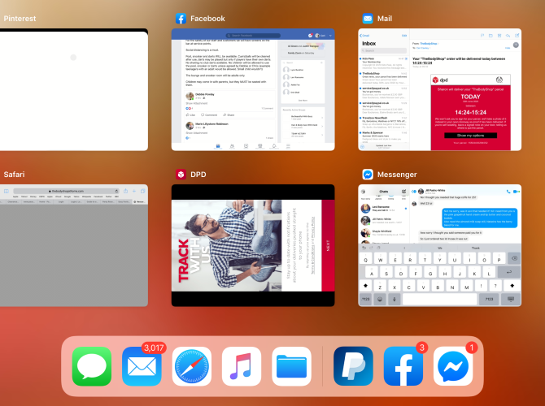Click compose new chat icon in Messenger
545x406 pixels.
403,191
